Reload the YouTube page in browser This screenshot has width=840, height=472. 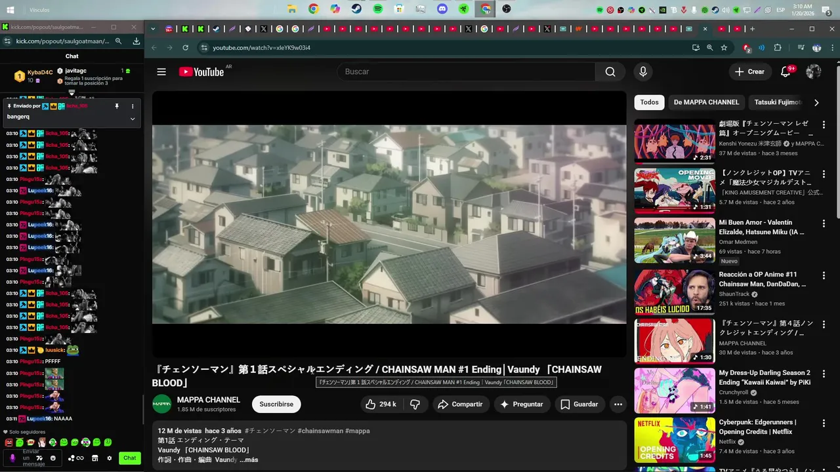tap(186, 48)
